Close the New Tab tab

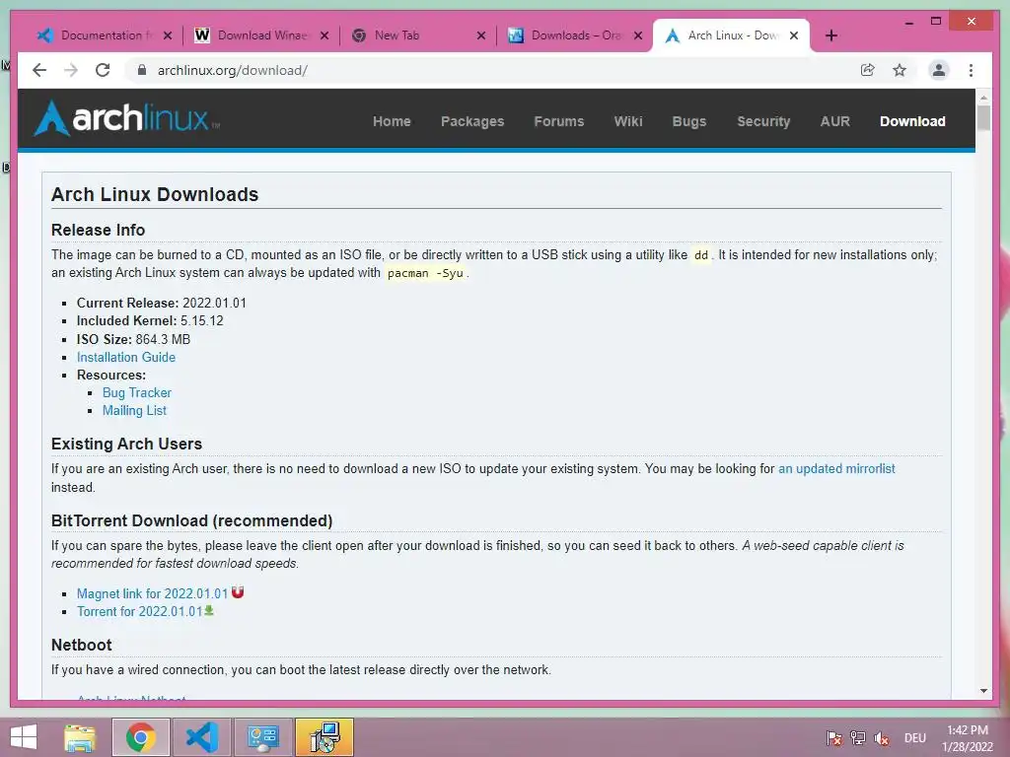tap(481, 35)
